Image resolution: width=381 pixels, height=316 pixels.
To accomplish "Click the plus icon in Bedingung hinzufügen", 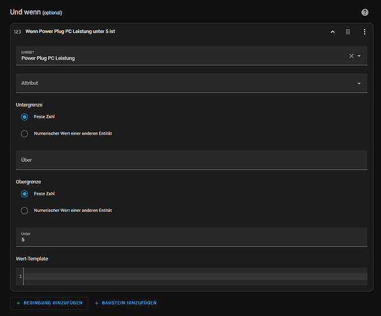I will point(18,303).
